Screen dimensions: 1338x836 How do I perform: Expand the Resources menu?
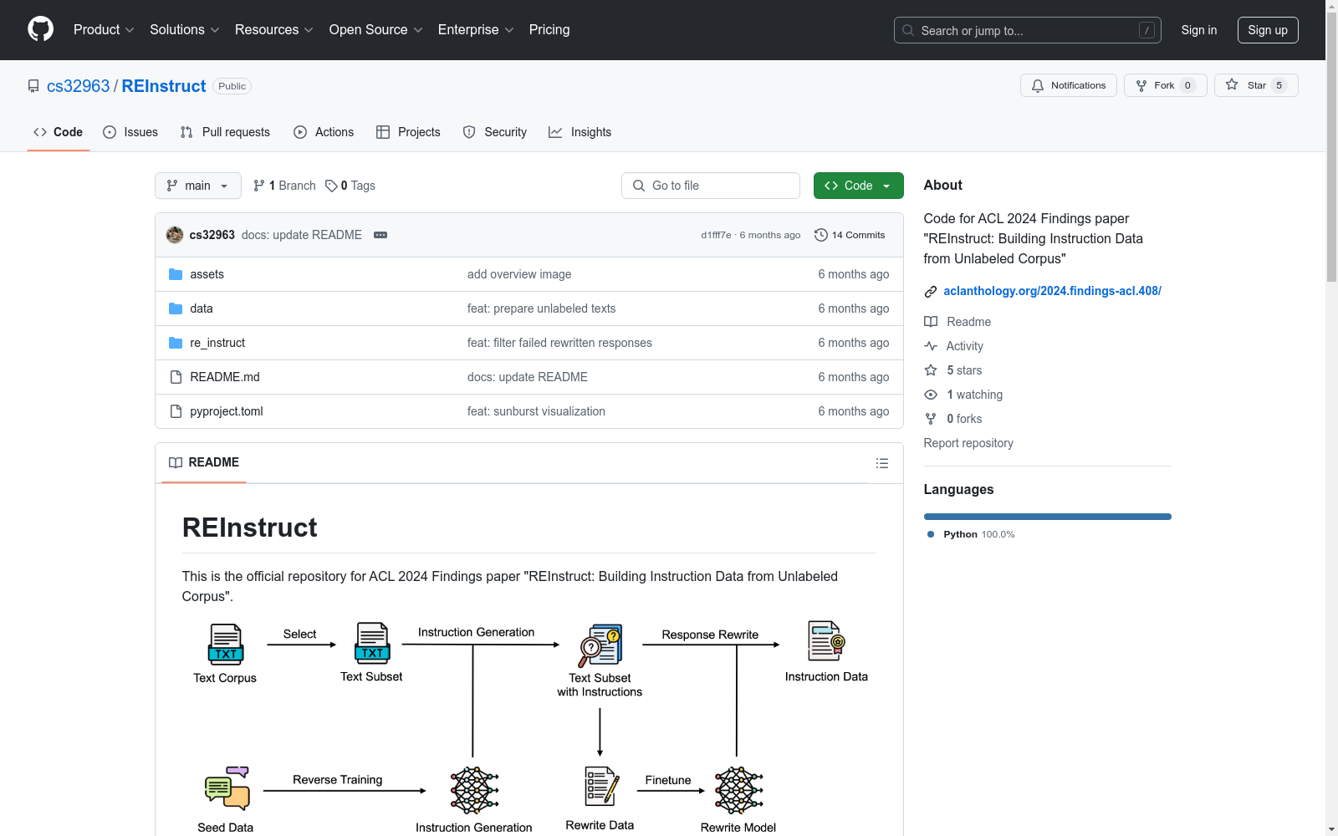pos(274,29)
